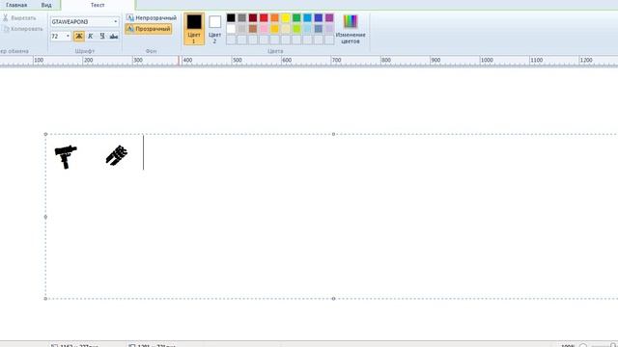Pick the bright red color swatch
Viewport: 618px width, 347px height.
click(264, 17)
